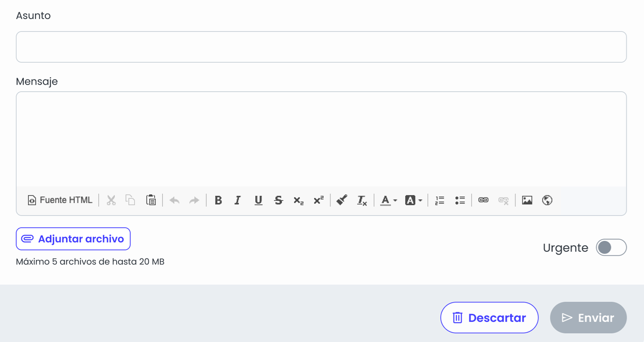Open the text color dropdown
Viewport: 644px width, 342px height.
click(x=389, y=200)
